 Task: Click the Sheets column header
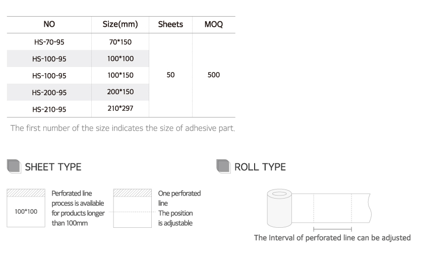pyautogui.click(x=170, y=24)
